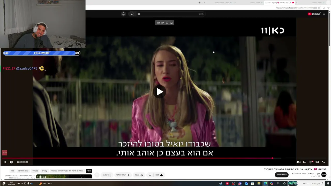Open the three-dot more actions menu
Screen dimensions: 331x186
coord(97,175)
